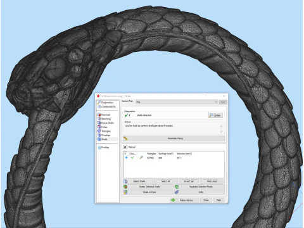The image size is (304, 228).
Task: Click the Clos... column header
Action: click(x=132, y=154)
